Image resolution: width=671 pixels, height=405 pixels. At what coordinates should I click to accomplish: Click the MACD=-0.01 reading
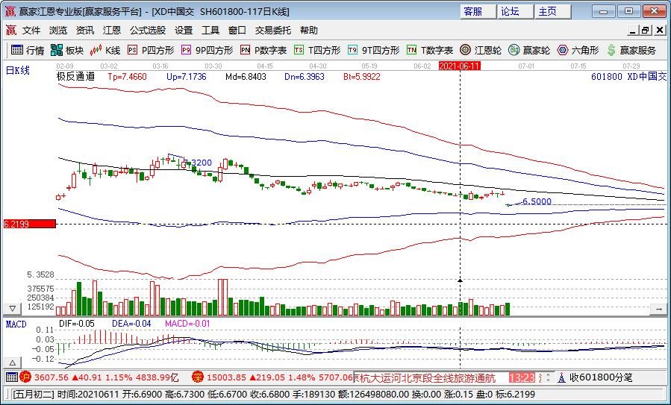[x=187, y=324]
